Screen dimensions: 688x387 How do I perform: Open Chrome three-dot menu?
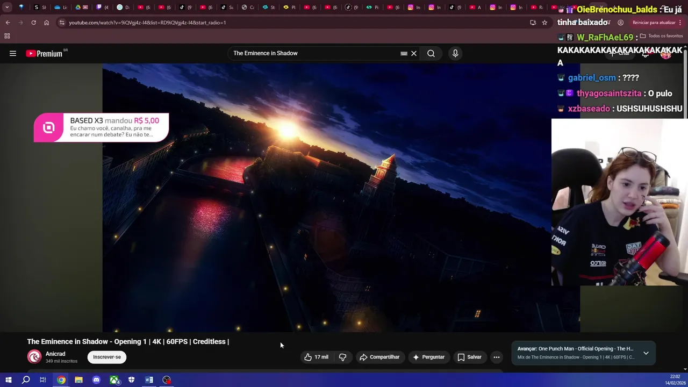coord(680,23)
